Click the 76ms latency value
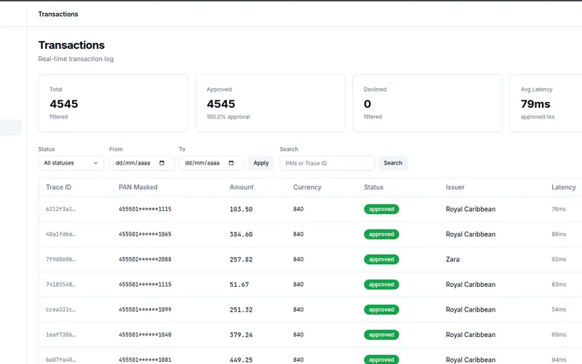This screenshot has width=582, height=364. (559, 209)
